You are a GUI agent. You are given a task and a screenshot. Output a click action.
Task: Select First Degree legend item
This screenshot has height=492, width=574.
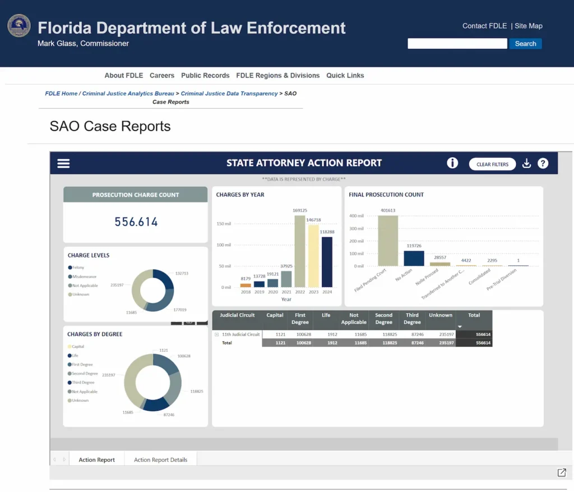(80, 365)
